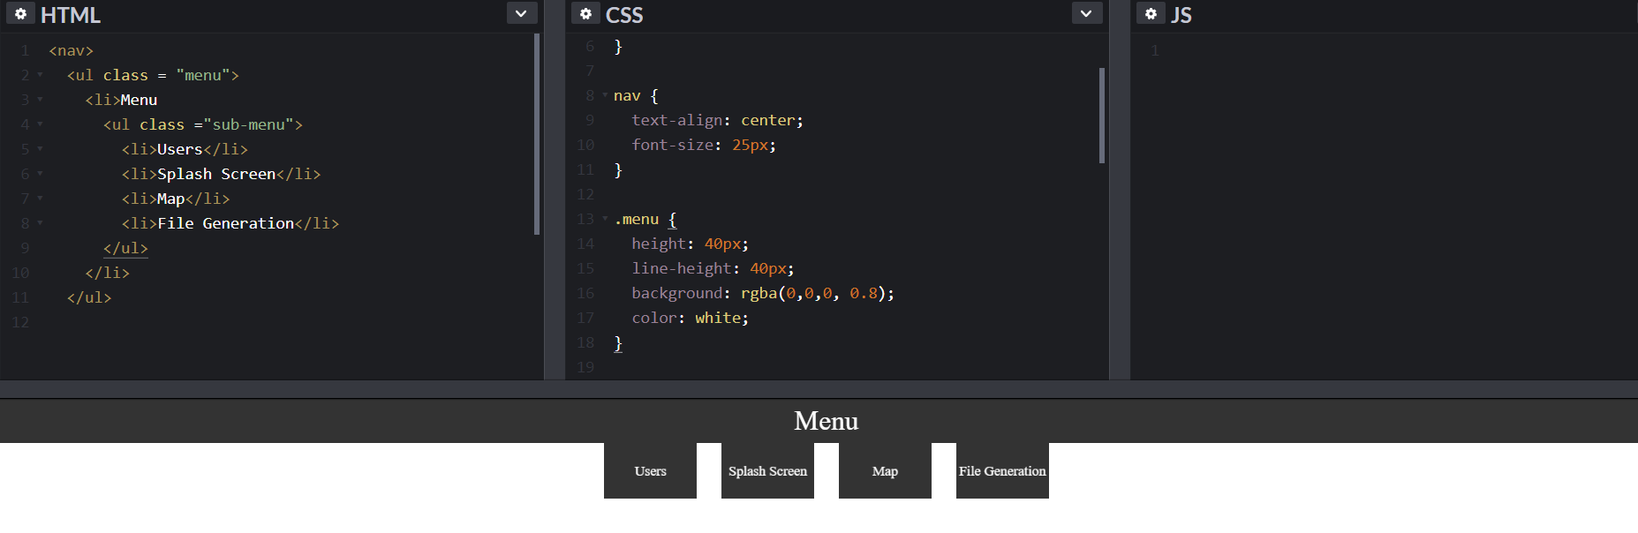Viewport: 1638px width, 533px height.
Task: Select the Users sub-menu item
Action: coord(650,470)
